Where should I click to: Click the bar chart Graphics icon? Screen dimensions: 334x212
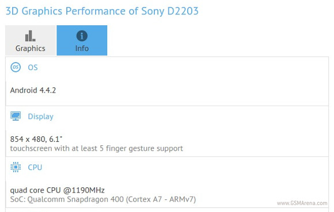(31, 36)
